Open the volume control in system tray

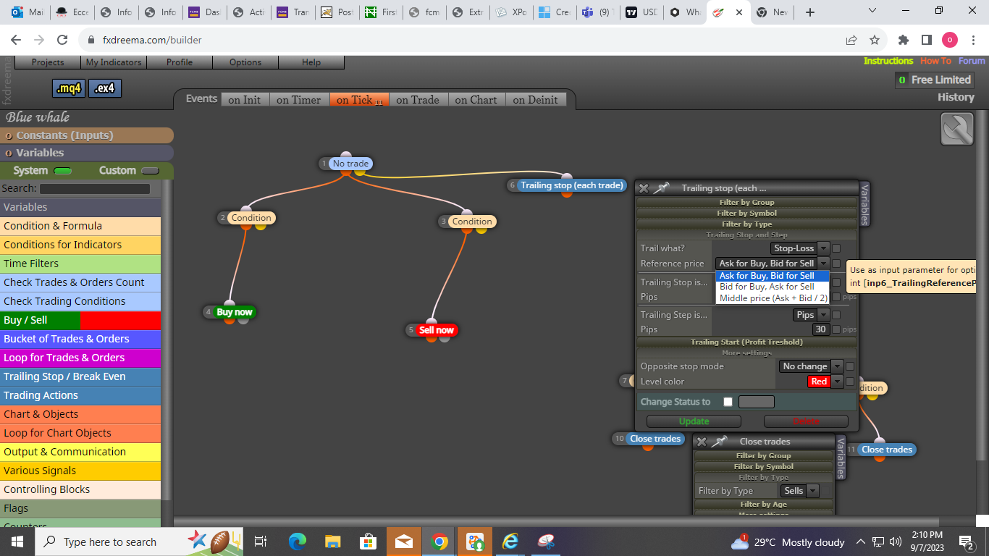[x=896, y=542]
